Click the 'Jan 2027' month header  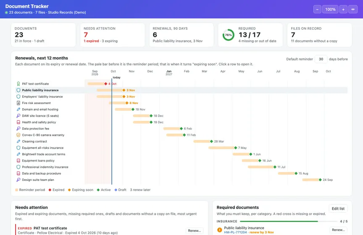[169, 73]
